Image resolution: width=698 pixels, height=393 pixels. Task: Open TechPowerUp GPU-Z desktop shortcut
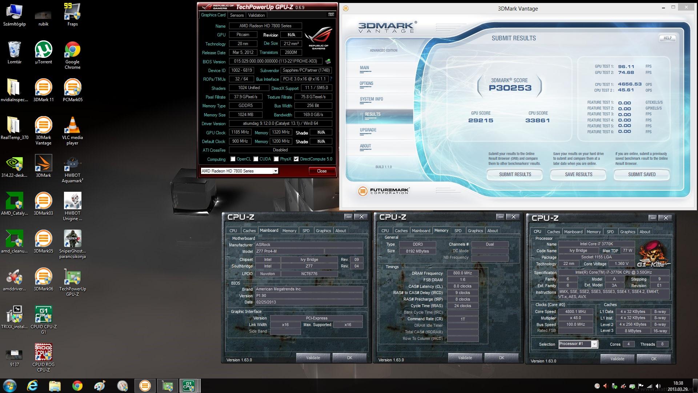pyautogui.click(x=72, y=277)
